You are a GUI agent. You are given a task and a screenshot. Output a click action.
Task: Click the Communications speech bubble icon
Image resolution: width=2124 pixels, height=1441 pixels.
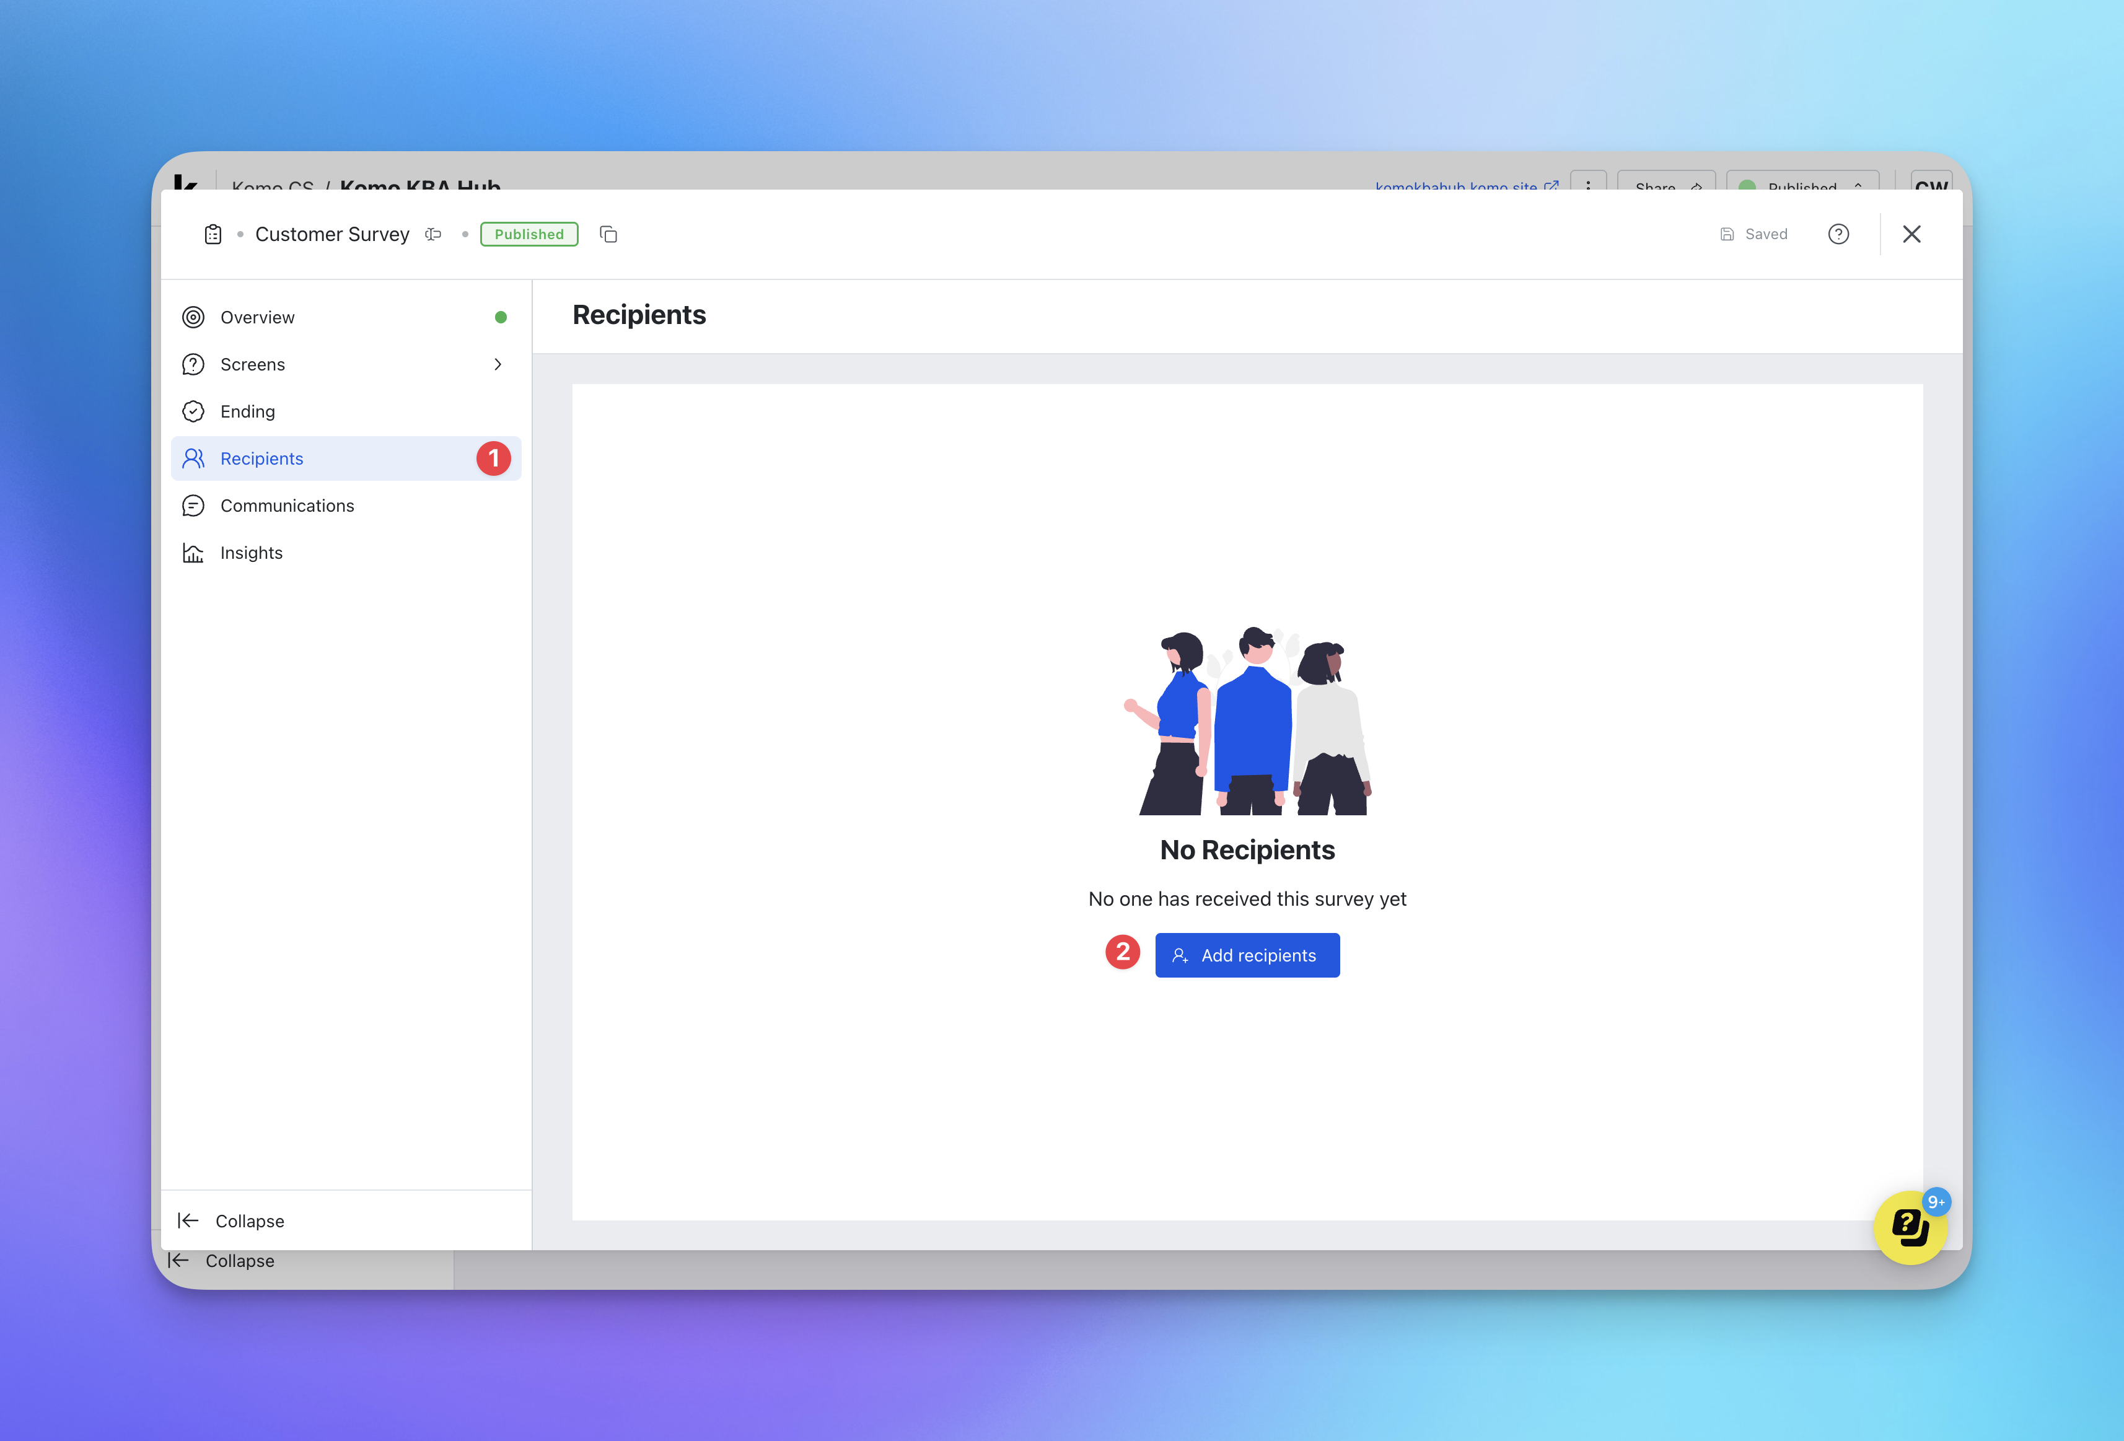click(193, 506)
